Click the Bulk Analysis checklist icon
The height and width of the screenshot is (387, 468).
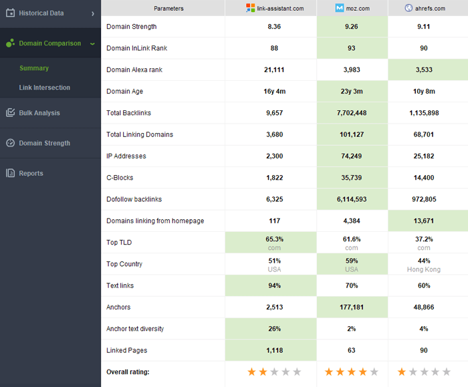pos(11,113)
